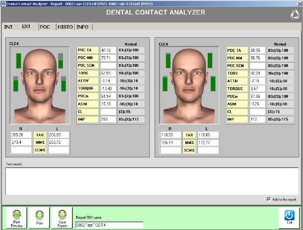
Task: Close the Dental Contact Analyzer window
Action: 299,3
